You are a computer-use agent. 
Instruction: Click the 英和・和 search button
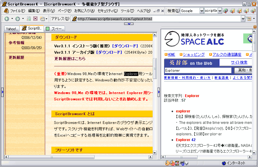tap(243, 70)
